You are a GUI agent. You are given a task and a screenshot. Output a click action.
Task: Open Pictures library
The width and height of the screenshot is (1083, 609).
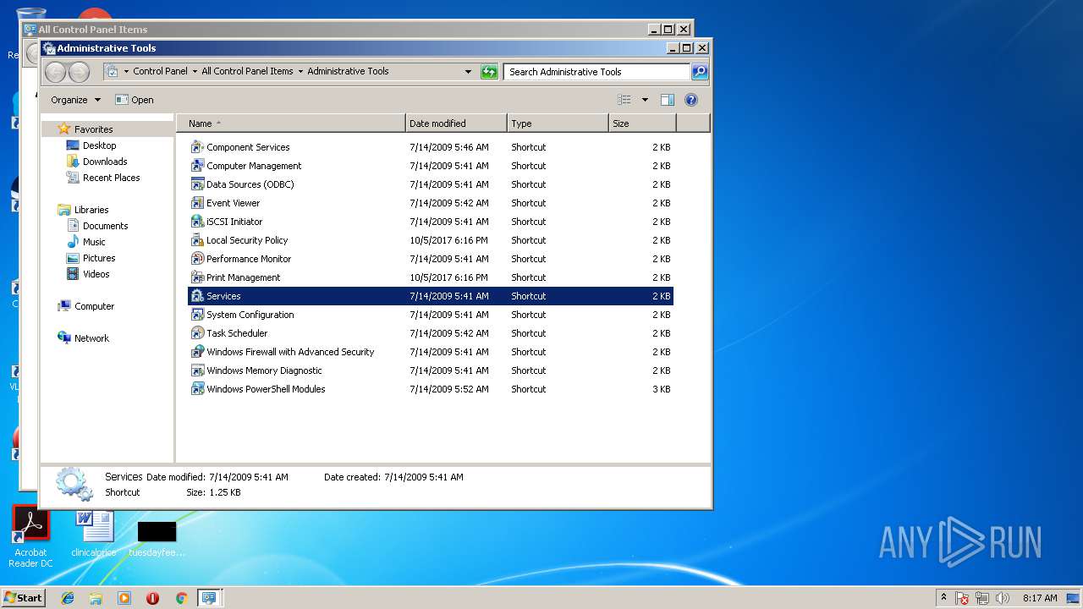(98, 258)
